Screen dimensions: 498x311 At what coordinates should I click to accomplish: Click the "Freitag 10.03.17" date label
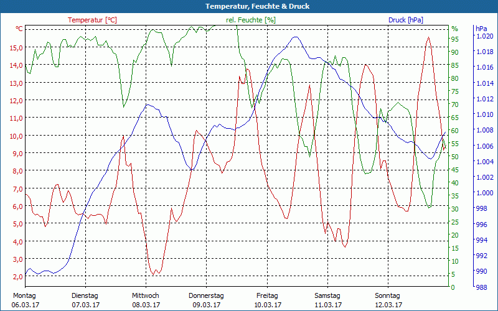pyautogui.click(x=267, y=300)
